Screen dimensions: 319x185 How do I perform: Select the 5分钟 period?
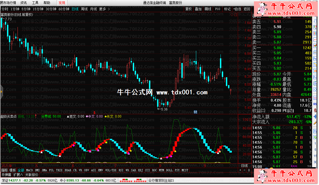click(x=26, y=9)
